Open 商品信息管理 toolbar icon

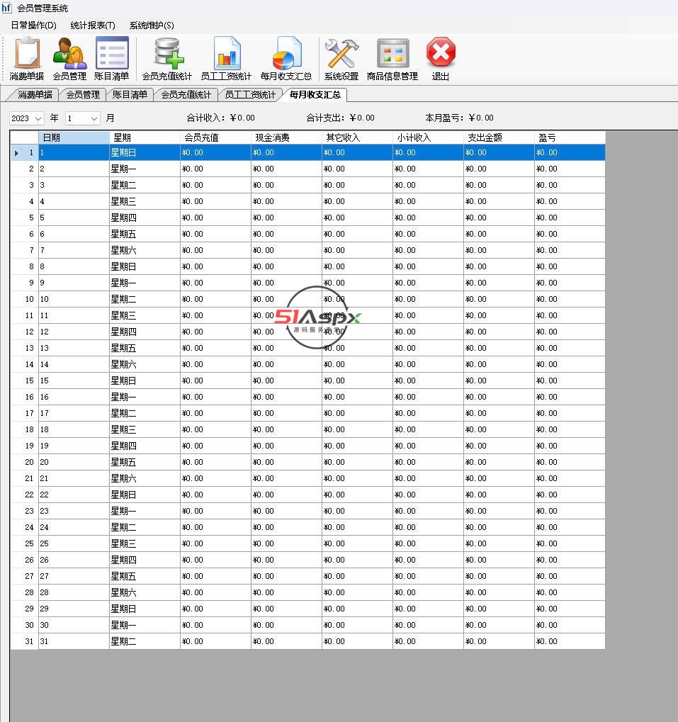(392, 59)
